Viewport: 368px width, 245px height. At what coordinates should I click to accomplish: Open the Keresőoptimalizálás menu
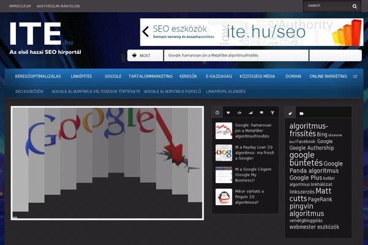pos(38,77)
